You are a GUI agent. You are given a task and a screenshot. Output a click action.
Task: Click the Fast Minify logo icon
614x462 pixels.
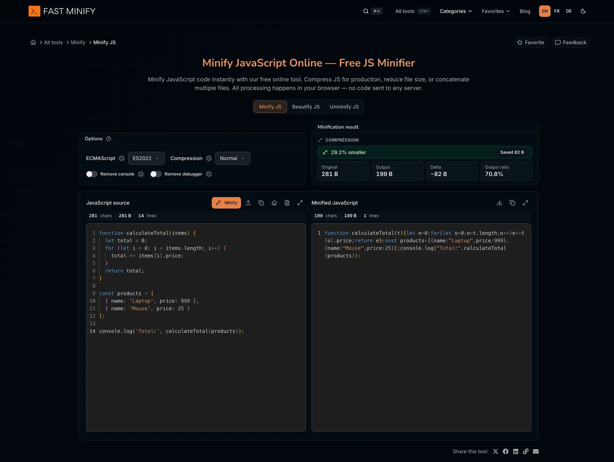coord(34,11)
